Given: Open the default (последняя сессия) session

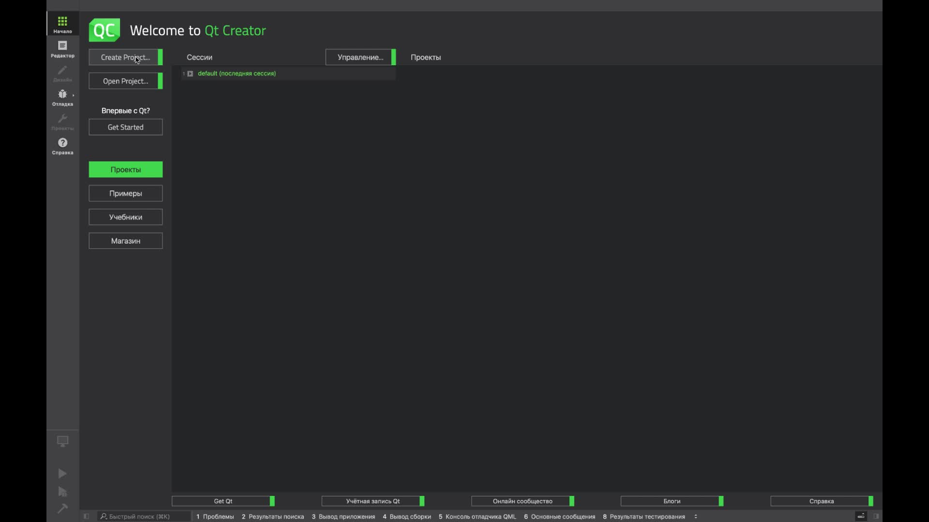Looking at the screenshot, I should click(x=237, y=73).
